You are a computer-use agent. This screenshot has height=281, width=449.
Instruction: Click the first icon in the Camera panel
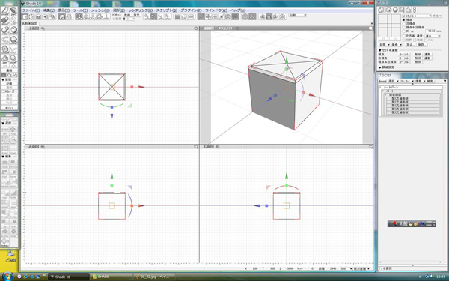pos(381,10)
